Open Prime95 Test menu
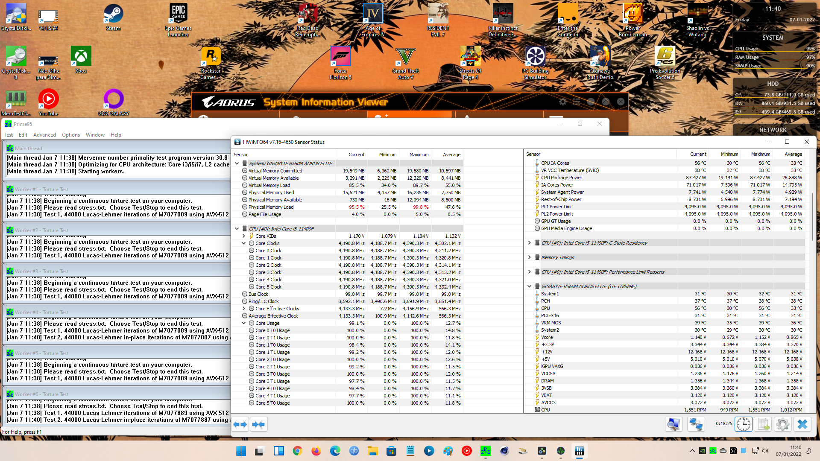This screenshot has width=820, height=461. click(9, 135)
